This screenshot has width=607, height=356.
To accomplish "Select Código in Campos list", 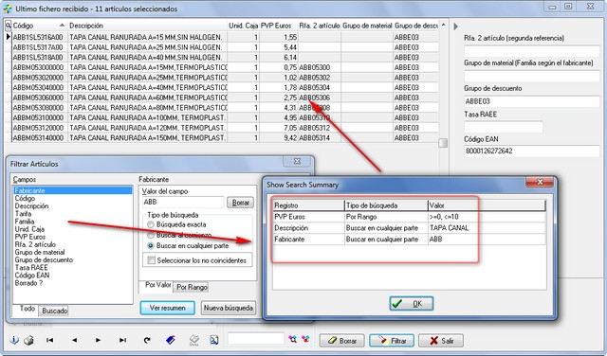I will [x=25, y=198].
